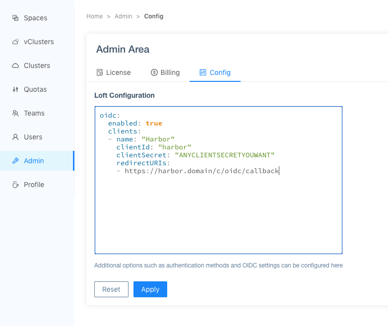Click the Config tab sliders icon
The image size is (388, 326).
203,72
